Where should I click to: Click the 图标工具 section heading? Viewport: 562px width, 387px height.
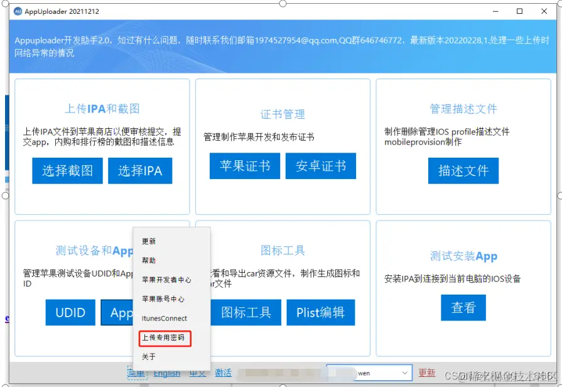pyautogui.click(x=283, y=250)
